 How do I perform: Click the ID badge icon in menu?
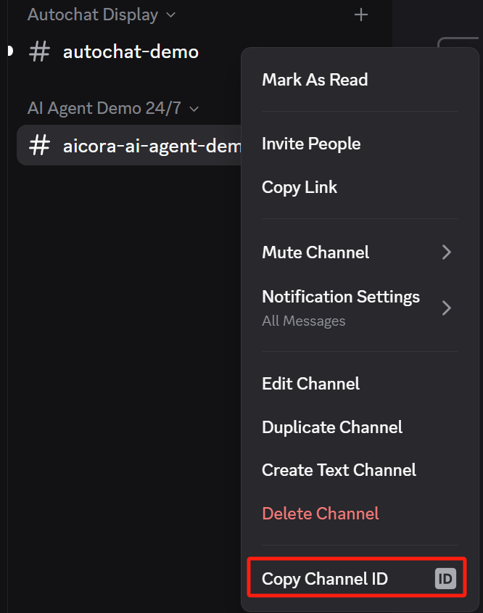[445, 579]
